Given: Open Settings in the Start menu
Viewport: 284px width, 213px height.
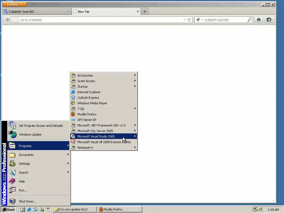Looking at the screenshot, I should (x=39, y=164).
